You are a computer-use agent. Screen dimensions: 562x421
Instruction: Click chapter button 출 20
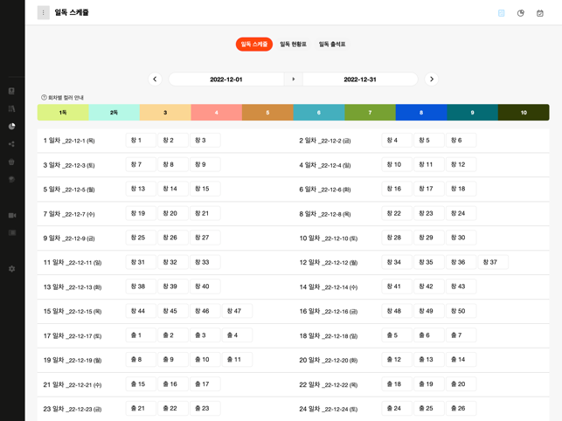(x=461, y=383)
